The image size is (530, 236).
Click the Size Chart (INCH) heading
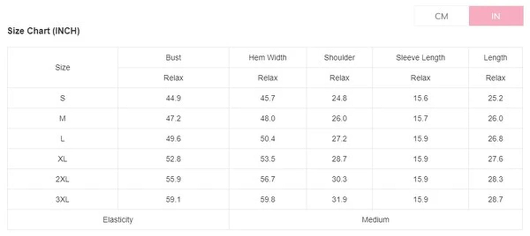pos(44,31)
